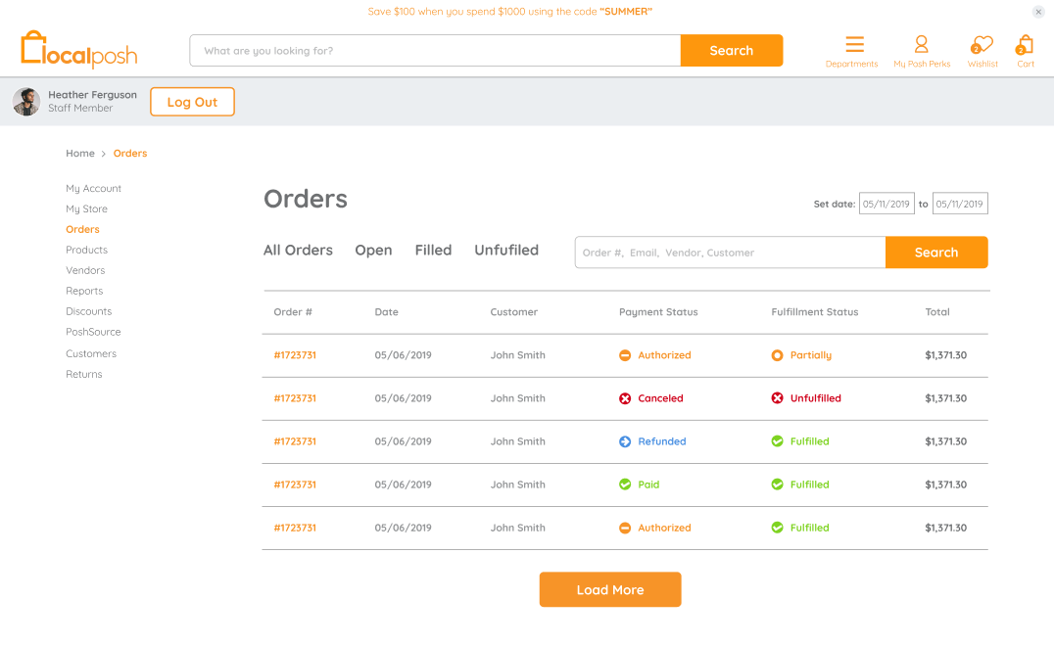1054x646 pixels.
Task: Click the Partially status icon
Action: (777, 355)
